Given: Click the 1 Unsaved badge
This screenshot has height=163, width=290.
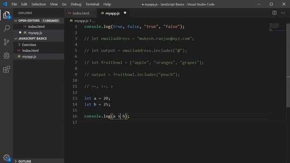Looking at the screenshot, I should tap(50, 20).
